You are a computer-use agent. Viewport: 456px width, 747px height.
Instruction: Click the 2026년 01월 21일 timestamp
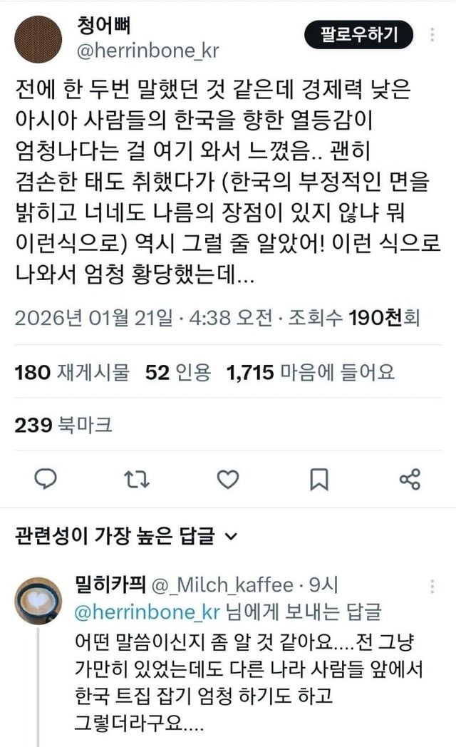point(93,318)
